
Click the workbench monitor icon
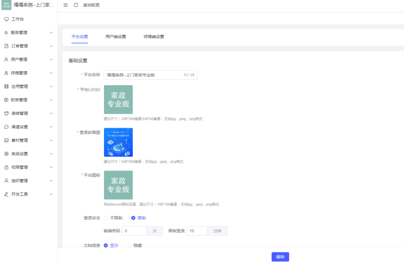[7, 19]
